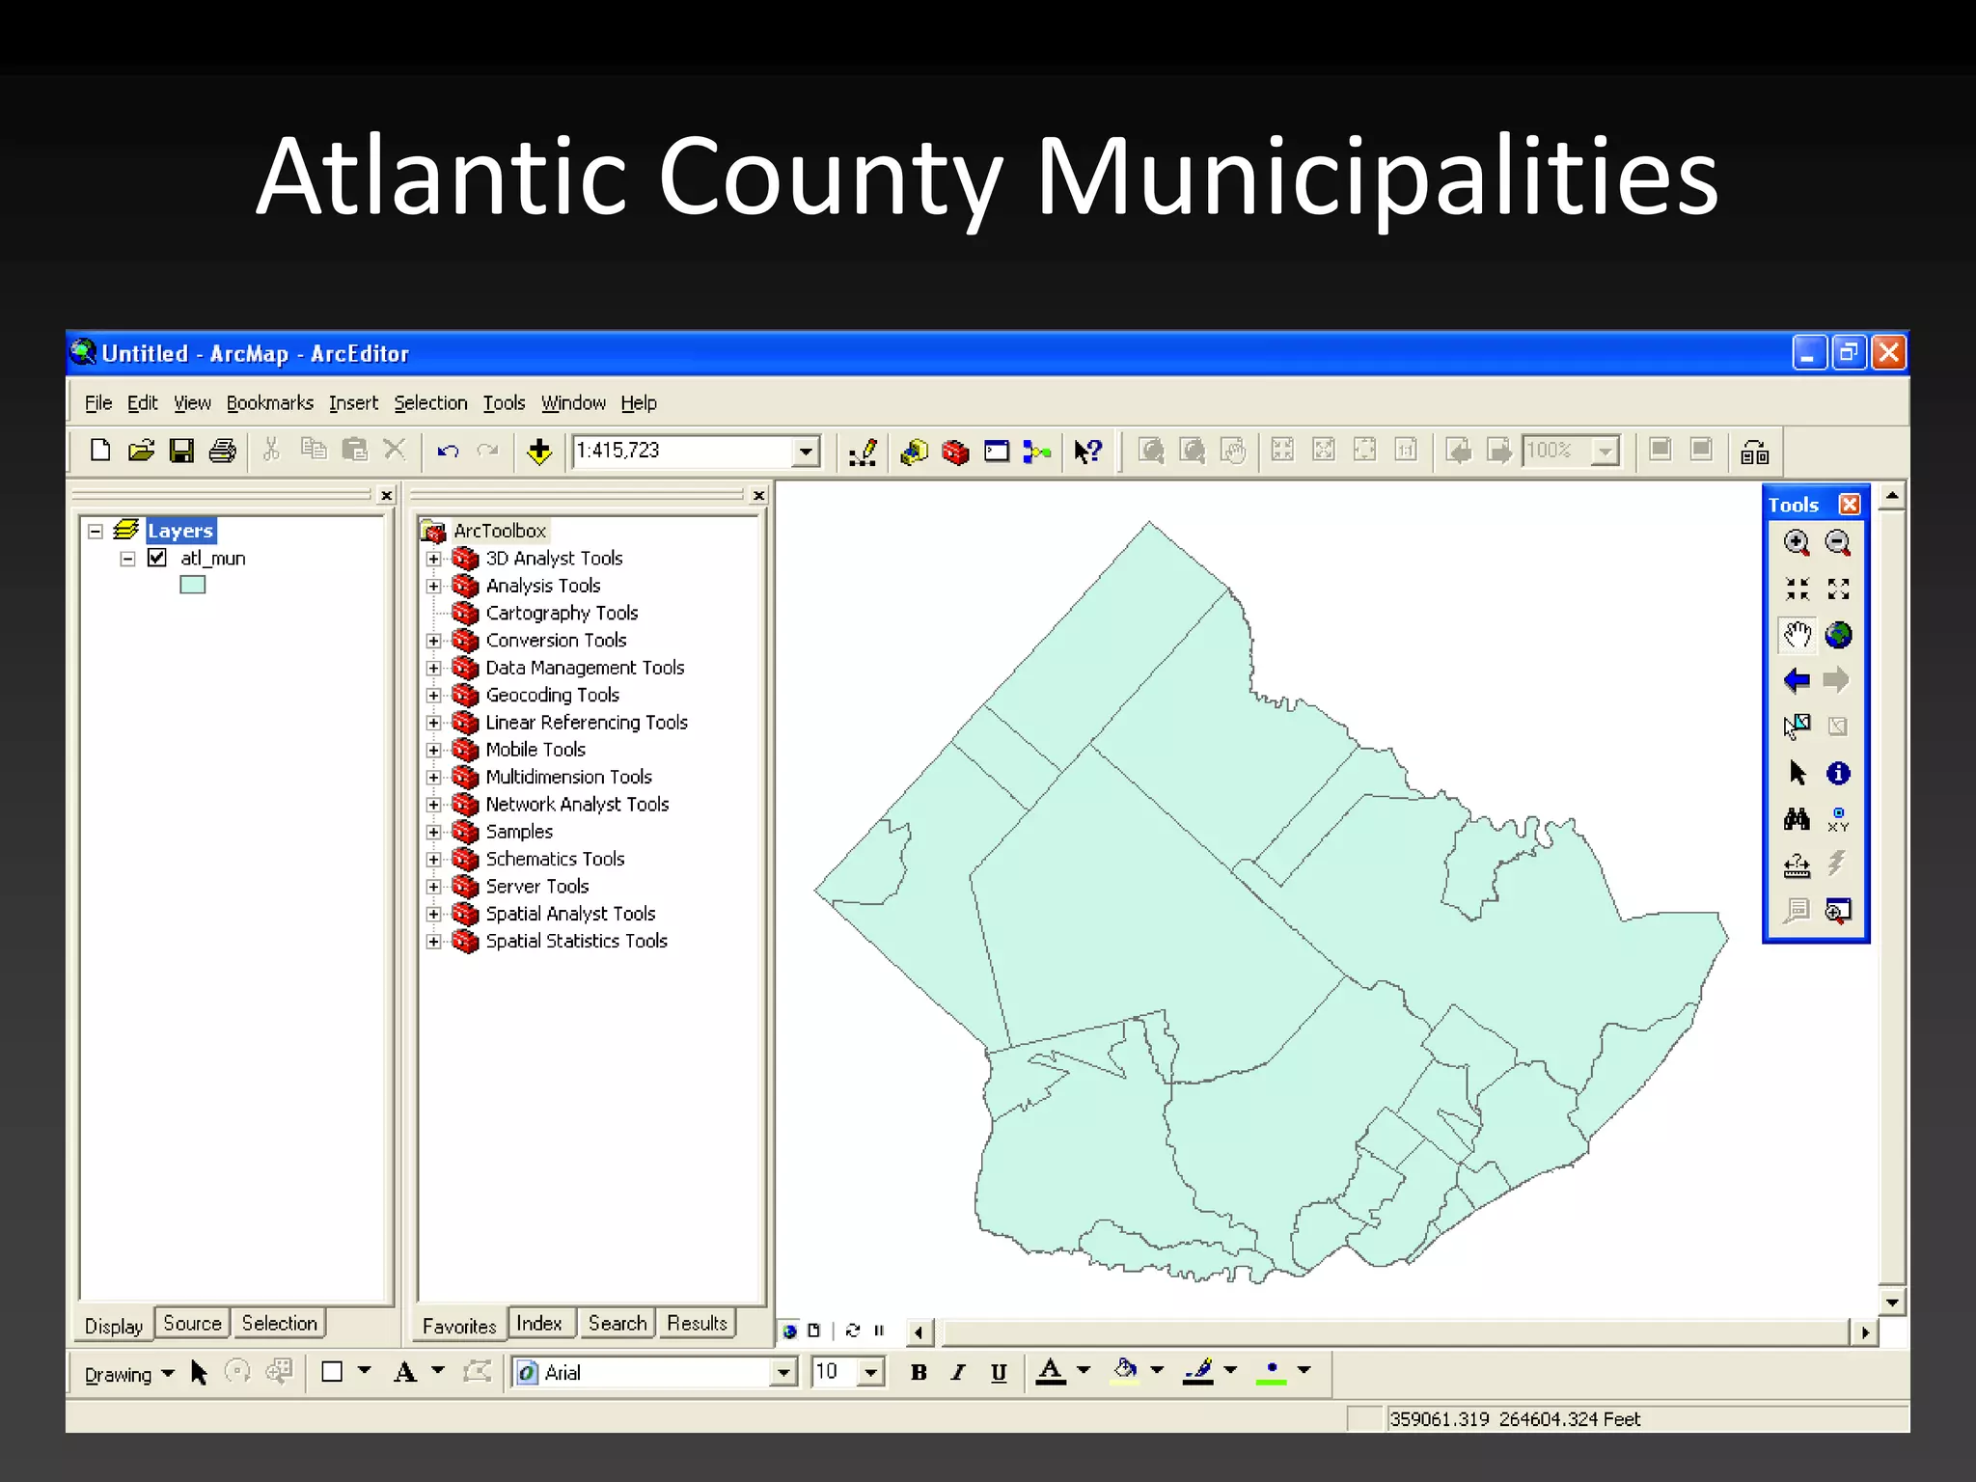This screenshot has width=1976, height=1482.
Task: Refresh the map view button
Action: [x=853, y=1331]
